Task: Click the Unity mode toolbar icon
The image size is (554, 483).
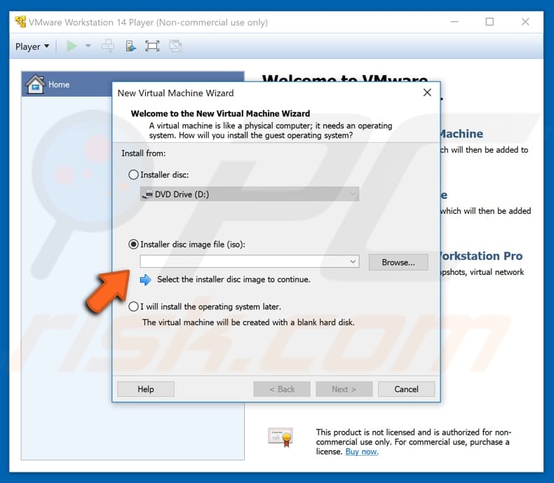Action: 175,46
